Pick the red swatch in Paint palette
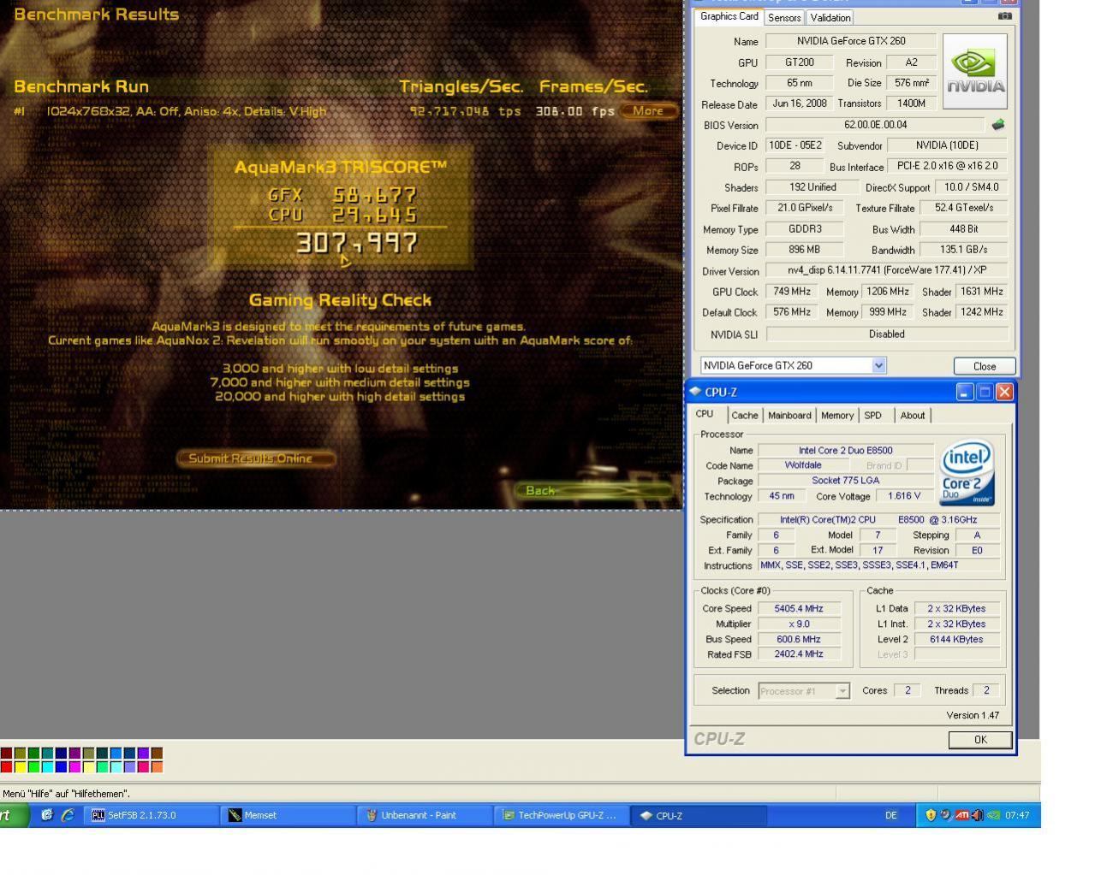Screen dimensions: 1095x875 tap(6, 767)
